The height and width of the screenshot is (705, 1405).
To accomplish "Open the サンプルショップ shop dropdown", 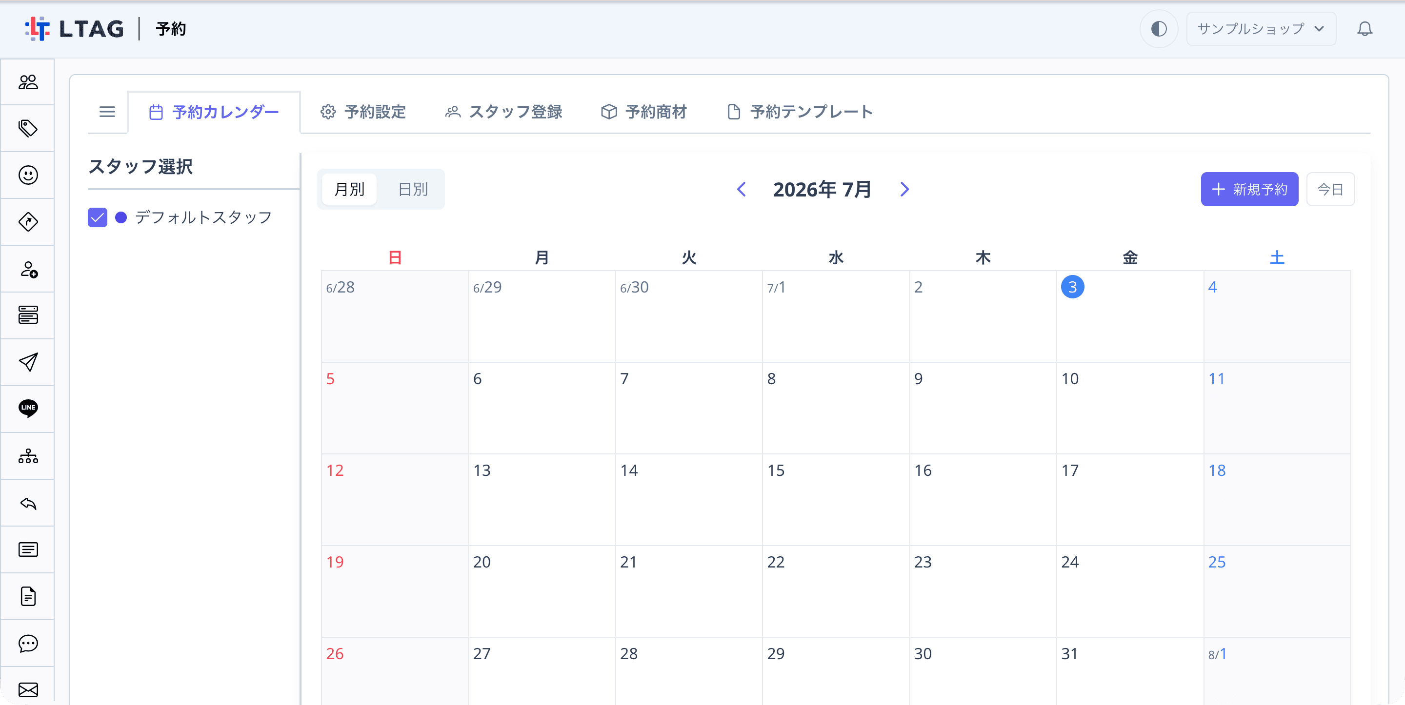I will coord(1261,28).
